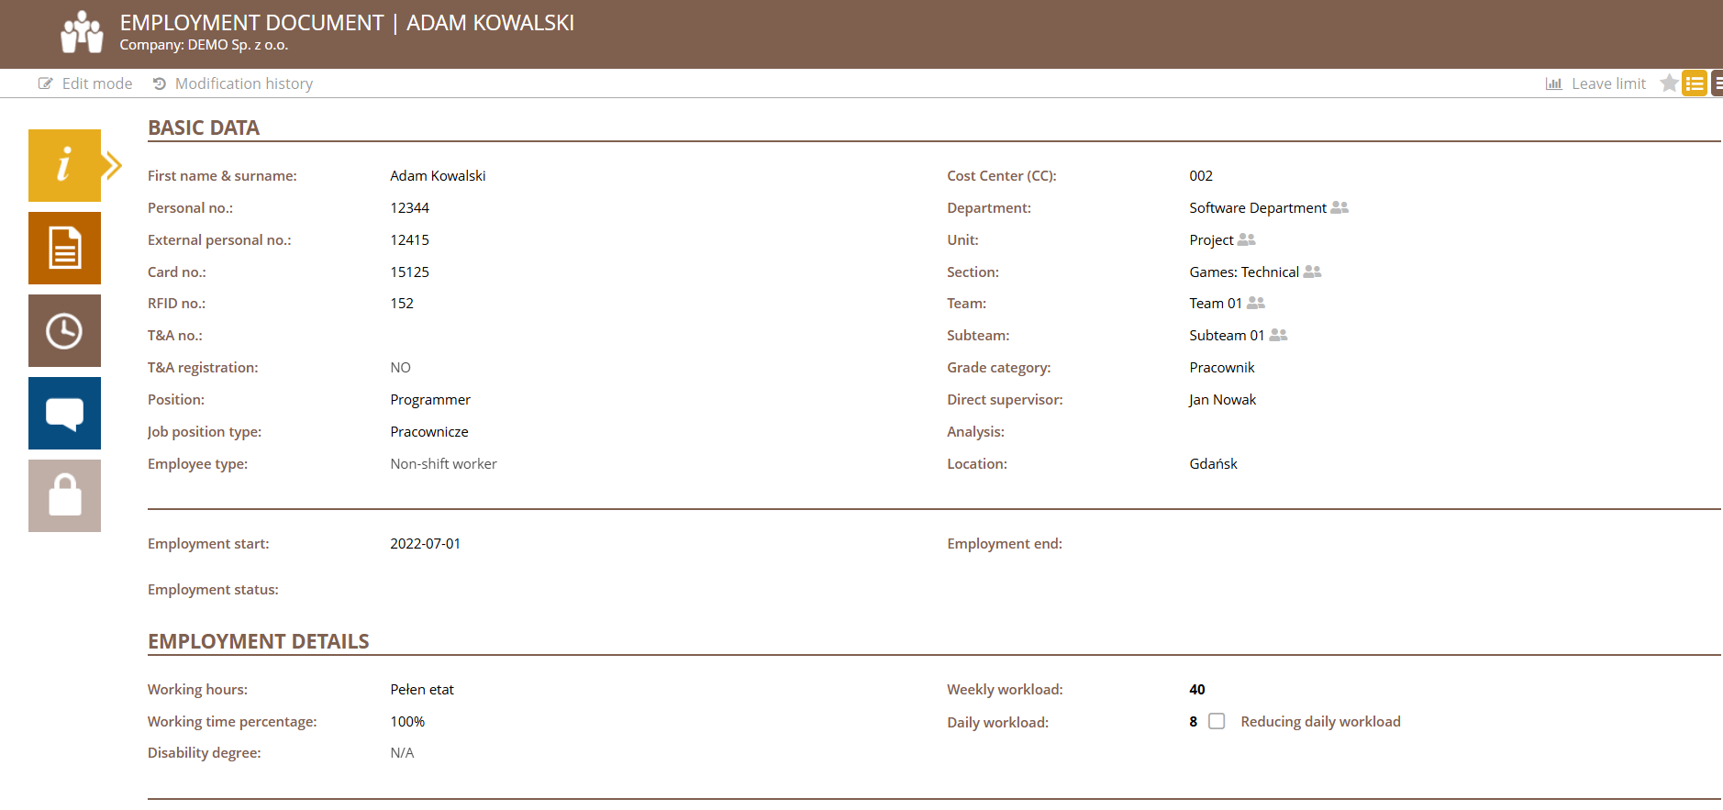Click Team 01 text value
Screen dimensions: 1723x810
point(1216,303)
